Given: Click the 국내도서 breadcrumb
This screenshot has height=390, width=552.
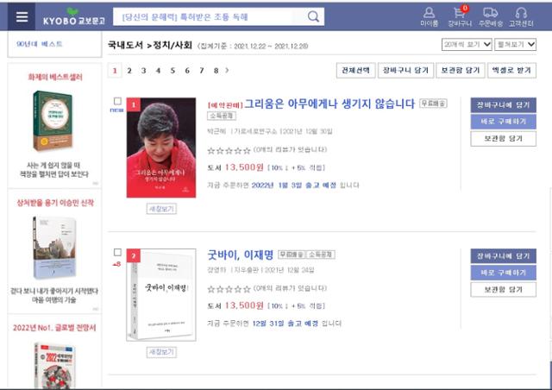Looking at the screenshot, I should 125,45.
